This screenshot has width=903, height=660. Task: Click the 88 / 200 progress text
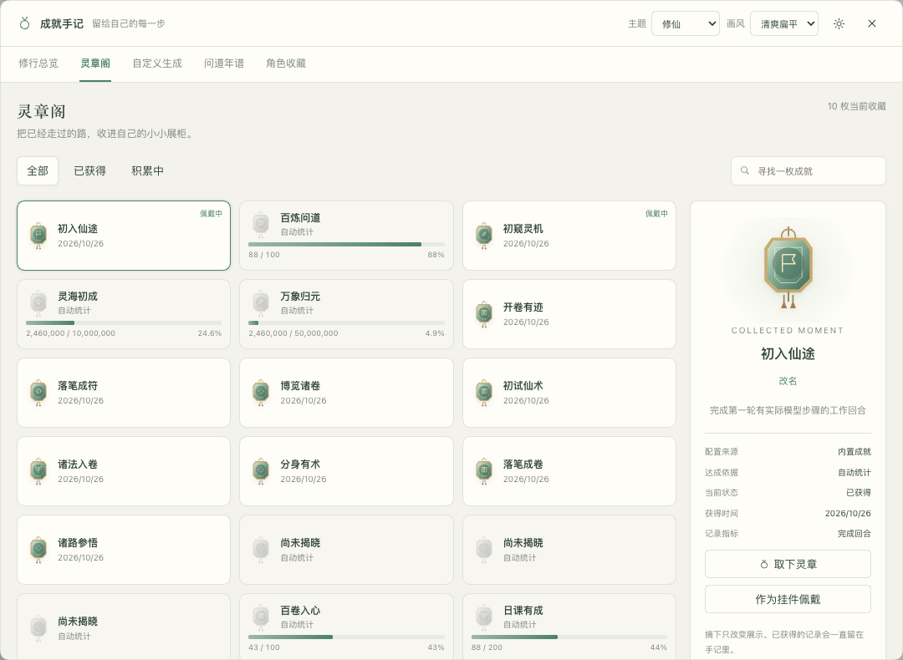click(487, 647)
